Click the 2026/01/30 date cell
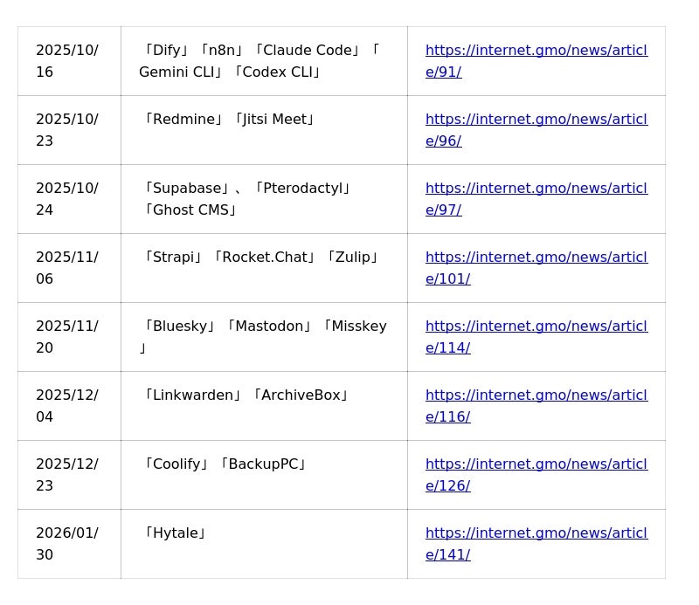699x605 pixels. (x=67, y=544)
